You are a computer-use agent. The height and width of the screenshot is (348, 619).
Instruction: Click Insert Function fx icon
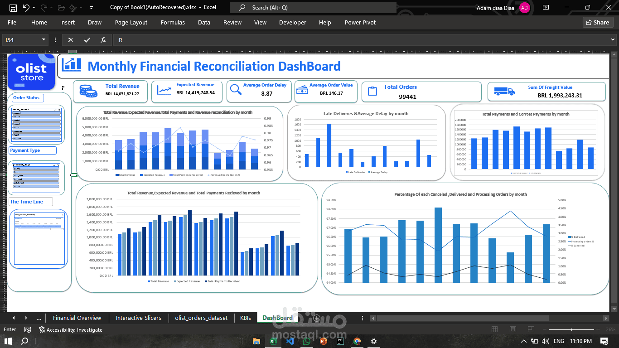pyautogui.click(x=103, y=40)
